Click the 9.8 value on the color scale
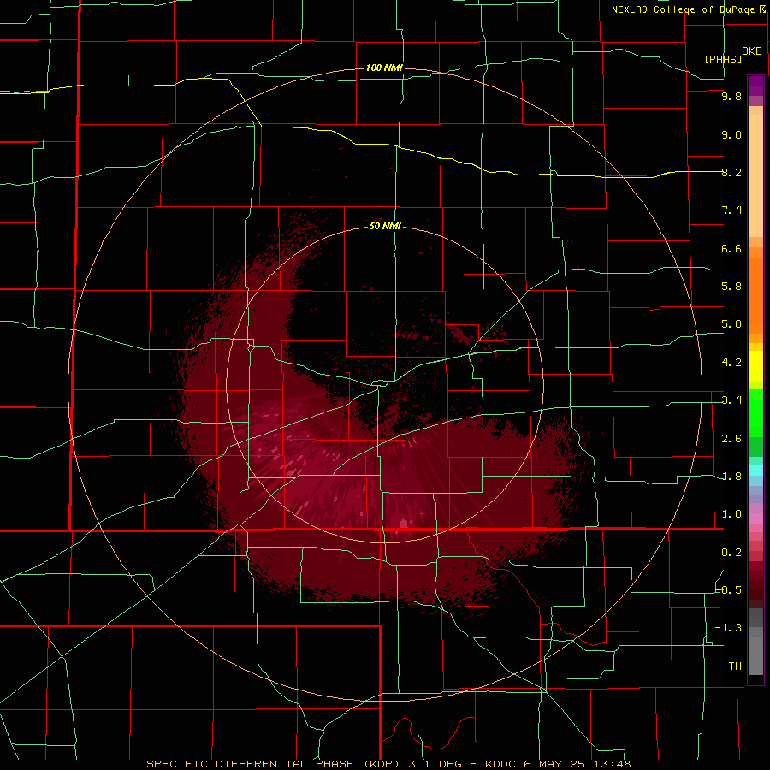Screen dimensions: 770x770 click(731, 96)
